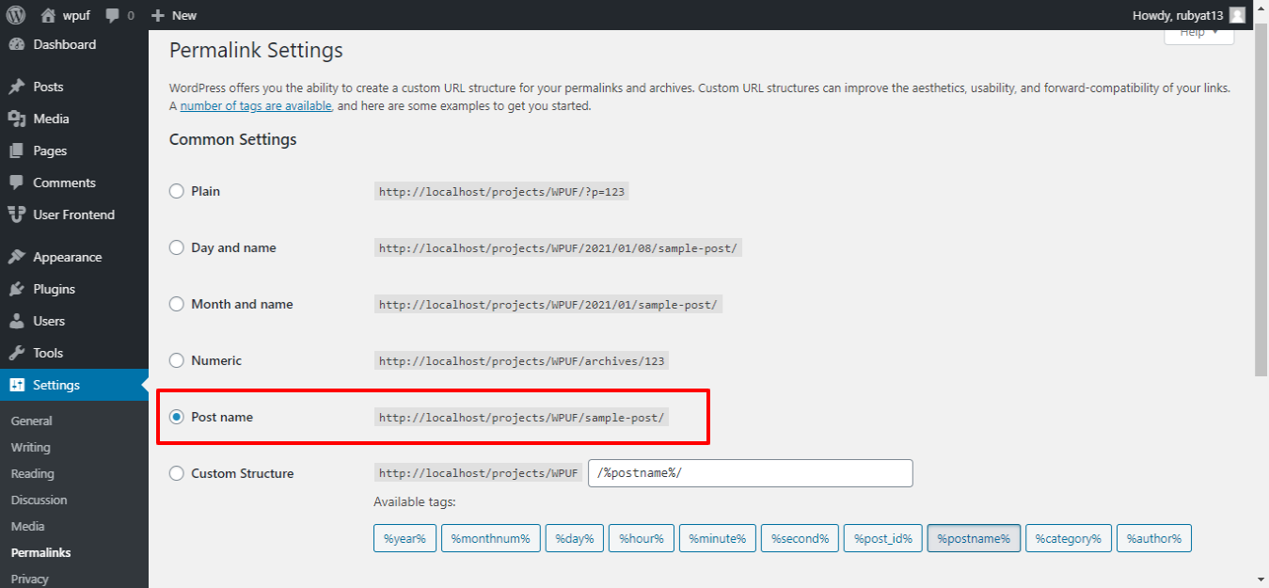The image size is (1269, 588).
Task: Open the WordPress logo menu
Action: point(16,15)
